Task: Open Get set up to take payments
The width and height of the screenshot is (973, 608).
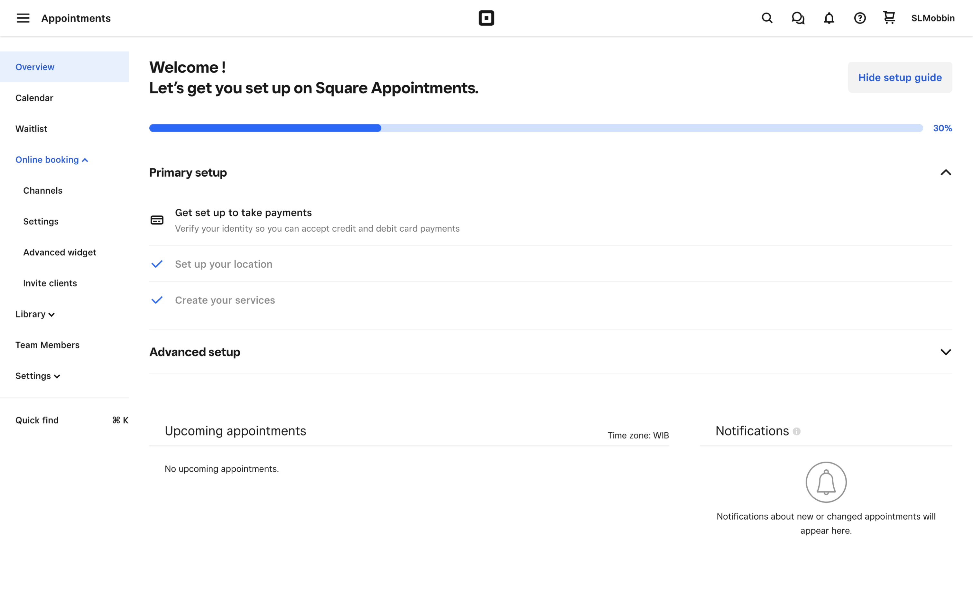Action: click(x=243, y=213)
